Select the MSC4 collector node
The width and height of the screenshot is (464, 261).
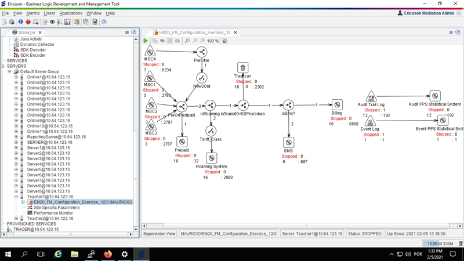(150, 51)
